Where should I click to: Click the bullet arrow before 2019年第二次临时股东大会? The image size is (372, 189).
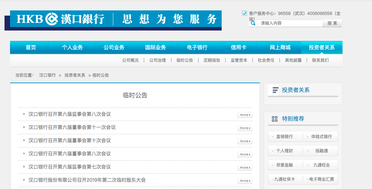[24, 180]
